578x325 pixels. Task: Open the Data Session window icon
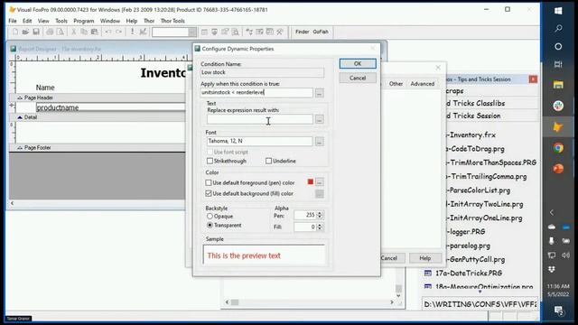(215, 32)
